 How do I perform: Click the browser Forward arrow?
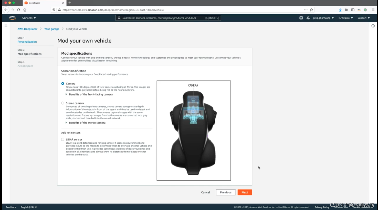pyautogui.click(x=12, y=10)
